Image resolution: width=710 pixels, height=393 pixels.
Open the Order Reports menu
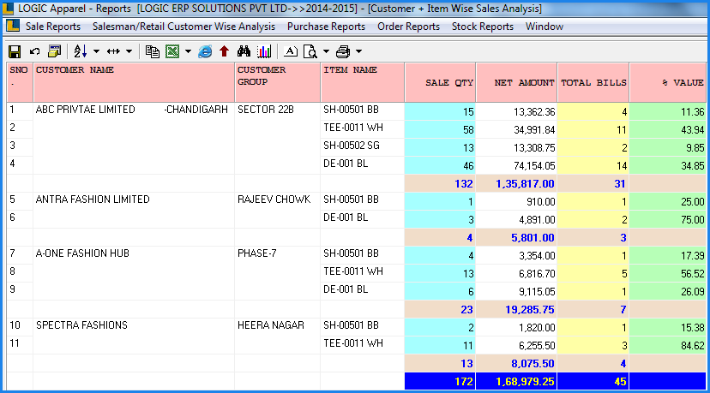[408, 27]
